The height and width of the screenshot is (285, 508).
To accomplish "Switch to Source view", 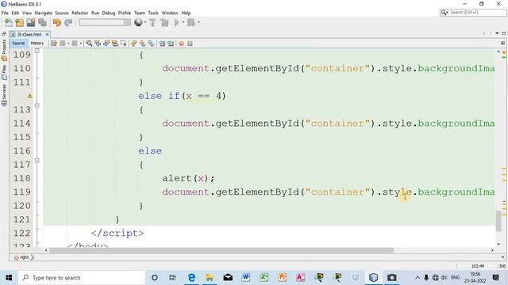I will (18, 43).
